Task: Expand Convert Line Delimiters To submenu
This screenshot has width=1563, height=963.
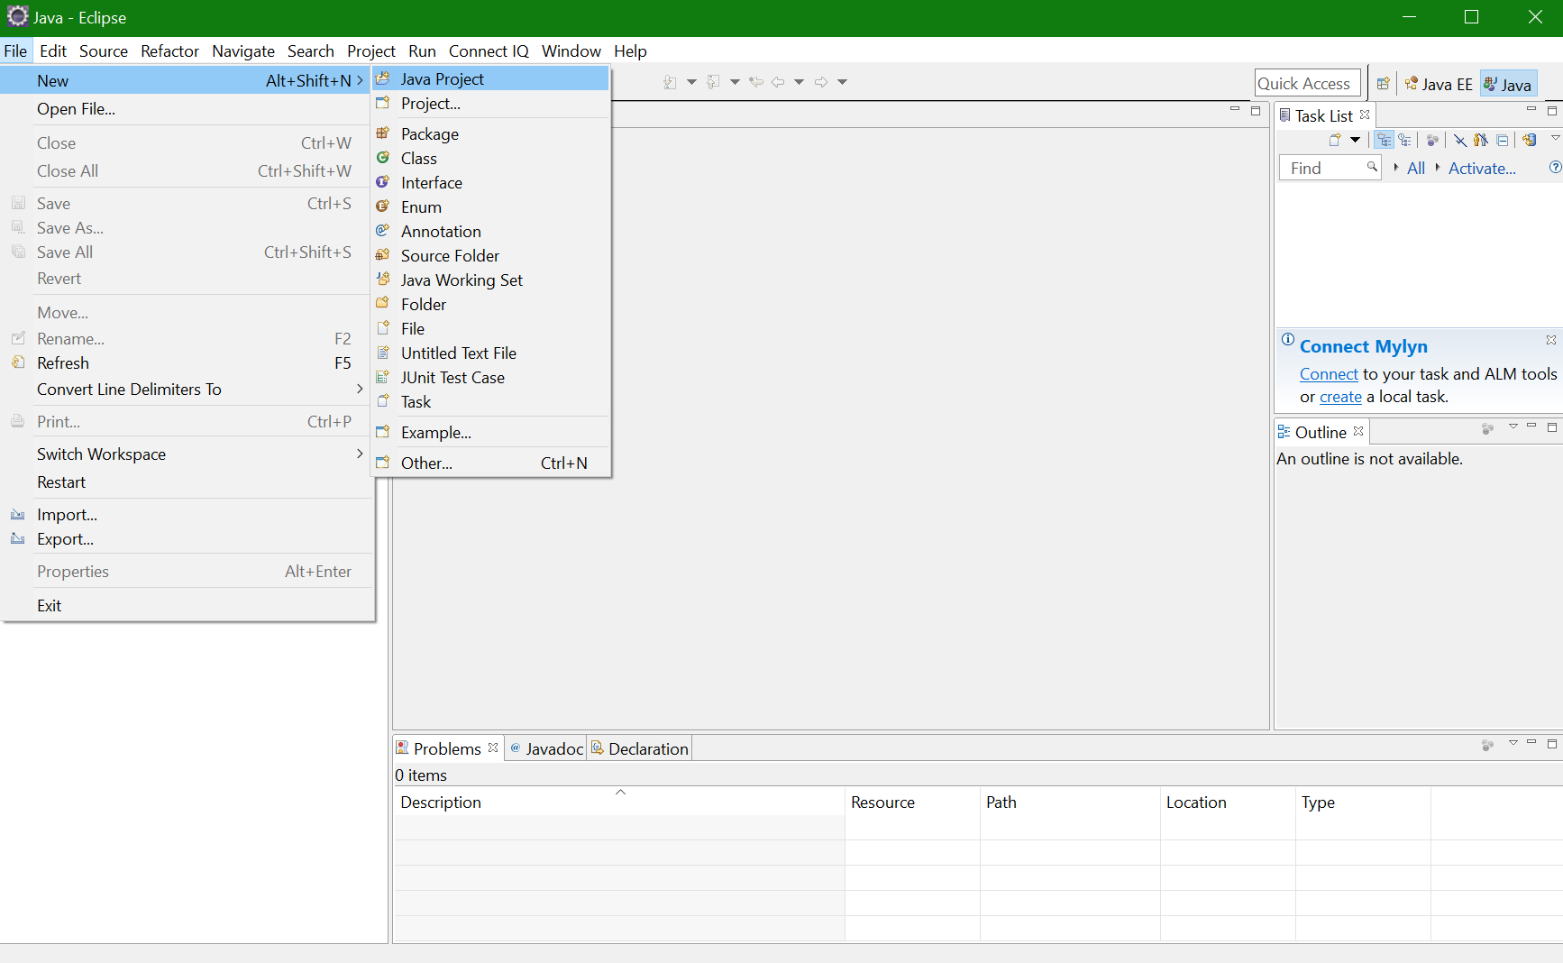Action: [187, 389]
